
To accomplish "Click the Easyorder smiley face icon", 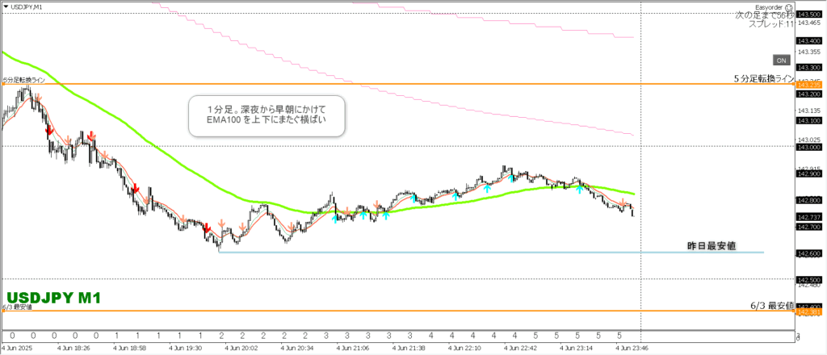I will [788, 6].
